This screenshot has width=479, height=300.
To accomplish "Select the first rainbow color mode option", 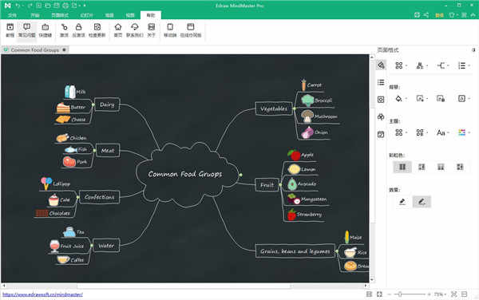I will [x=402, y=167].
